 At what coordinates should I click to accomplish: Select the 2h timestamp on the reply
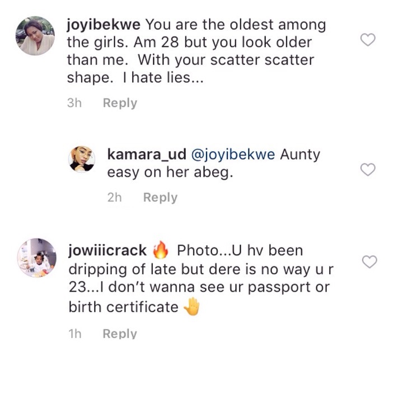click(115, 198)
